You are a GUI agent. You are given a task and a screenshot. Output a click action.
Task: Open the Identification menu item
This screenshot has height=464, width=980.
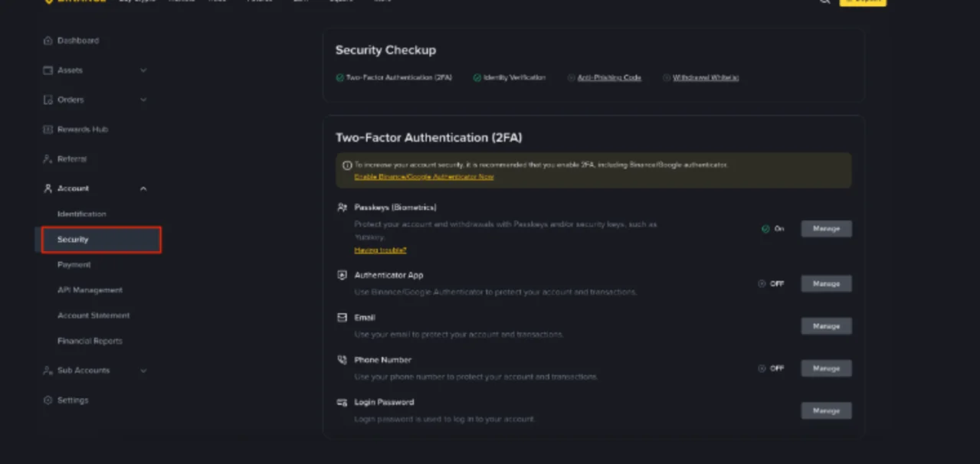pos(82,214)
